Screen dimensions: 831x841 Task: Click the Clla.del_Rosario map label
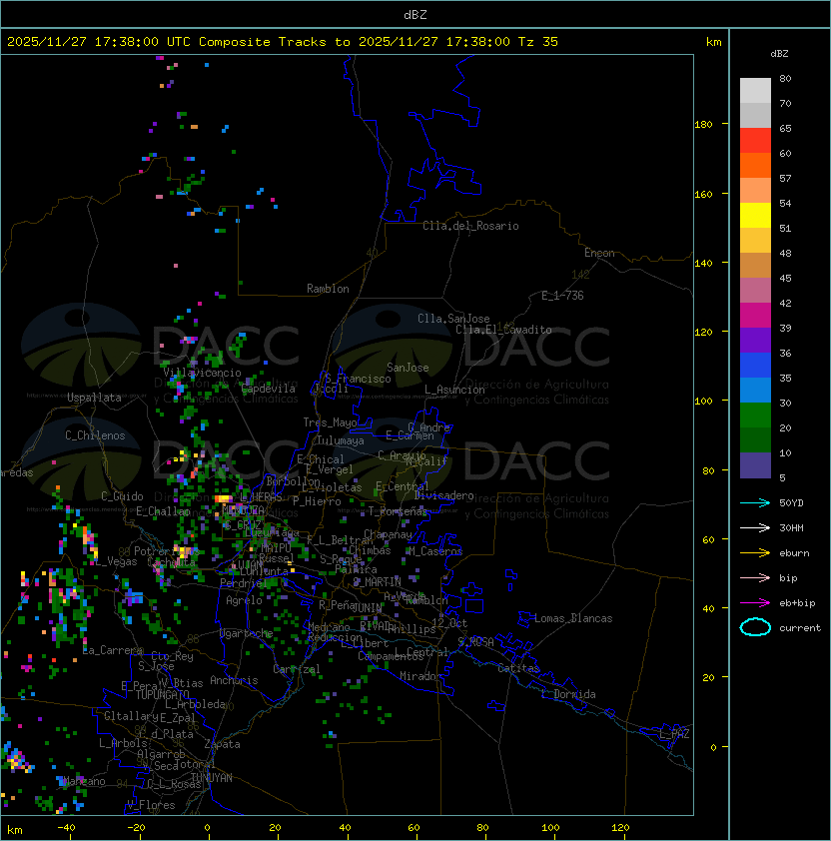(470, 226)
